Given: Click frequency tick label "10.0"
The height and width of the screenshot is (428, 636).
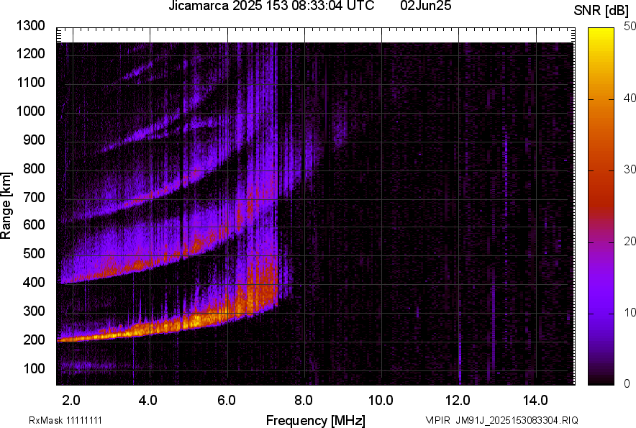Looking at the screenshot, I should coord(381,401).
